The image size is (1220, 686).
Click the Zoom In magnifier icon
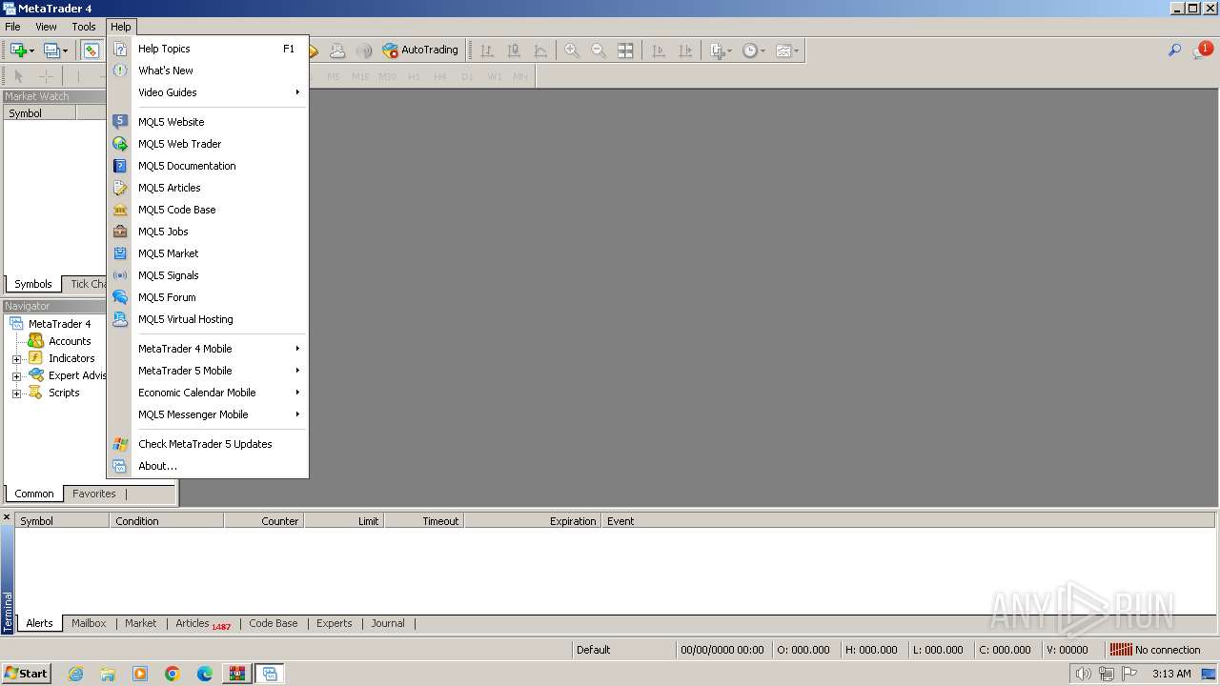point(572,50)
